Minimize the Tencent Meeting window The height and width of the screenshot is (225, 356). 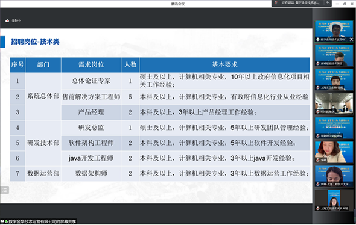[337, 4]
